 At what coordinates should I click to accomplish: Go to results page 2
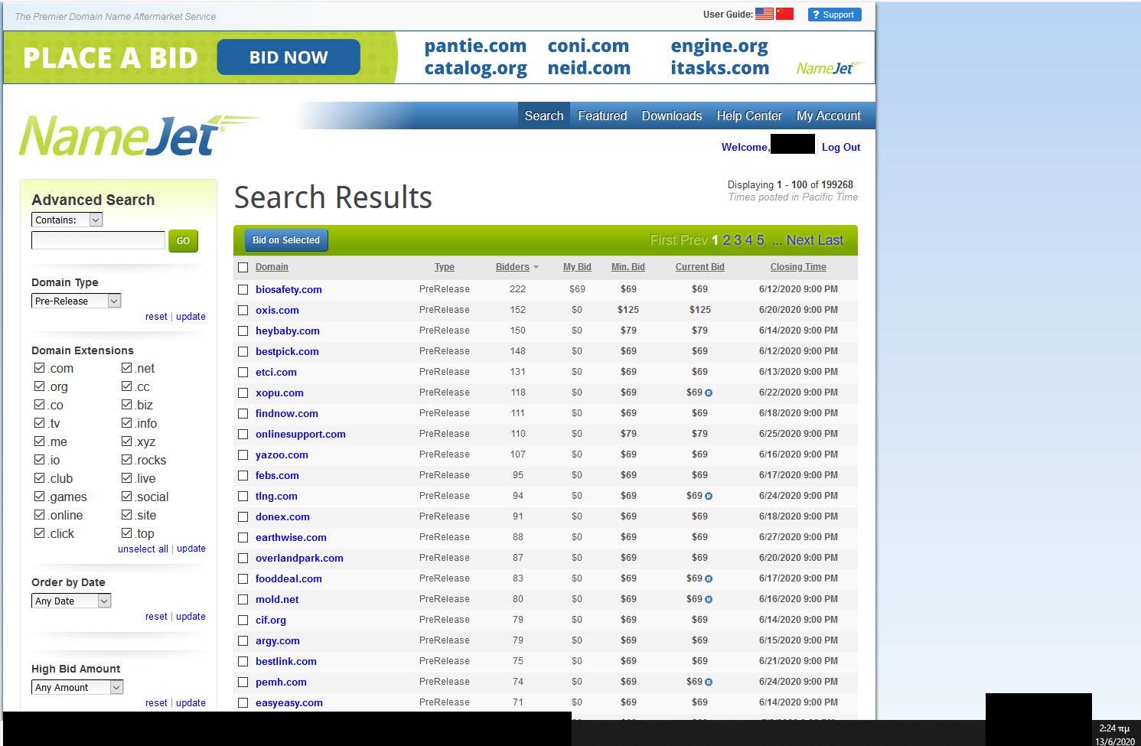click(x=727, y=239)
